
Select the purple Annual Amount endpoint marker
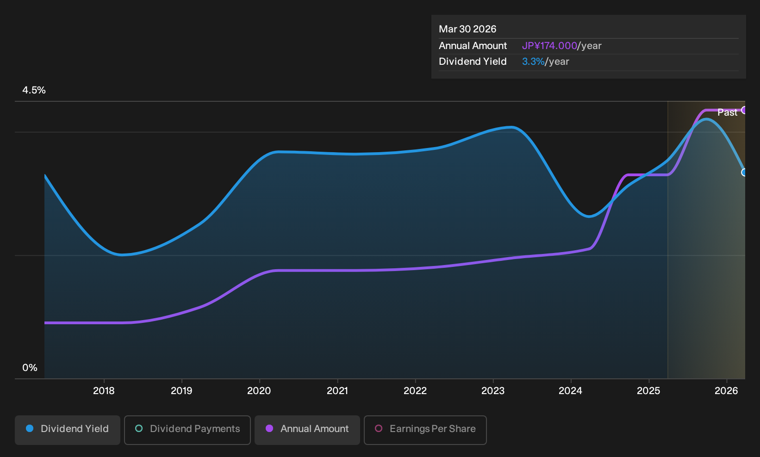point(744,110)
